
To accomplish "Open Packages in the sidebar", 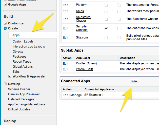I will [x=19, y=57].
